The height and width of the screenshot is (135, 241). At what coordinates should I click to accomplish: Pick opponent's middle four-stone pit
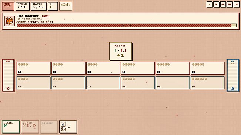pyautogui.click(x=68, y=68)
